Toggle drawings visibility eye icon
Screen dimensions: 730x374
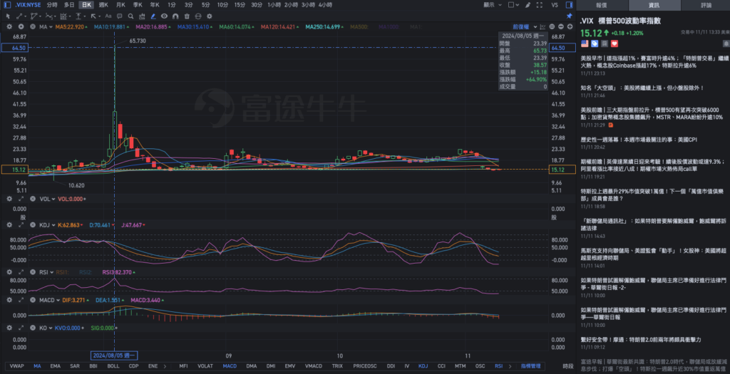[165, 16]
